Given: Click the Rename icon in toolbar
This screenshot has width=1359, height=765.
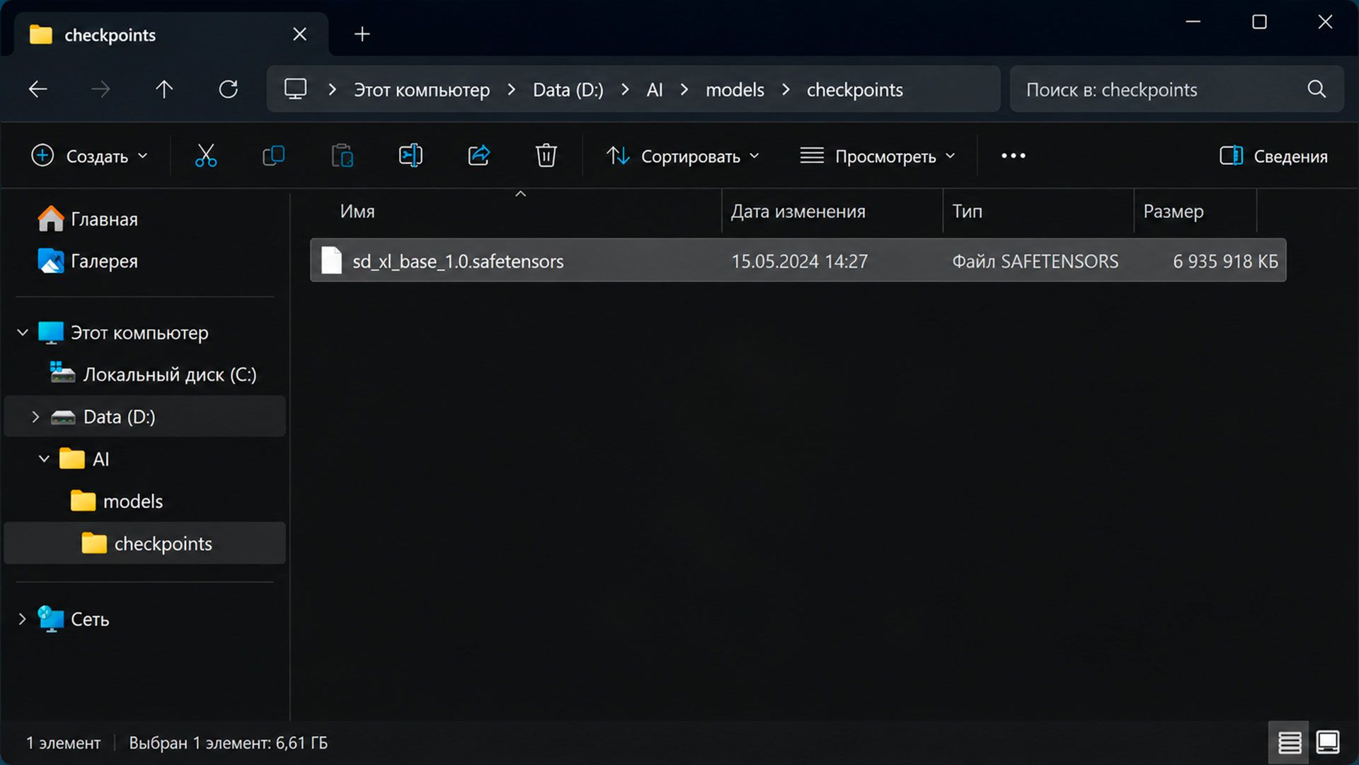Looking at the screenshot, I should pos(411,156).
